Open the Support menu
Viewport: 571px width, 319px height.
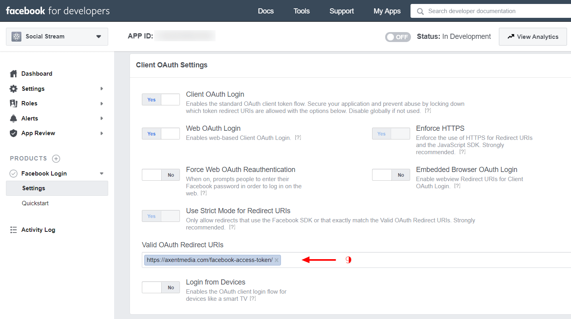pos(342,11)
